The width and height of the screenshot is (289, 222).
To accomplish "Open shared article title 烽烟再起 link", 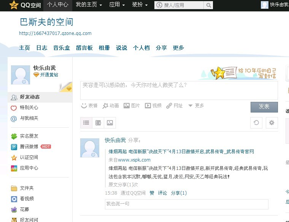I will click(181, 152).
